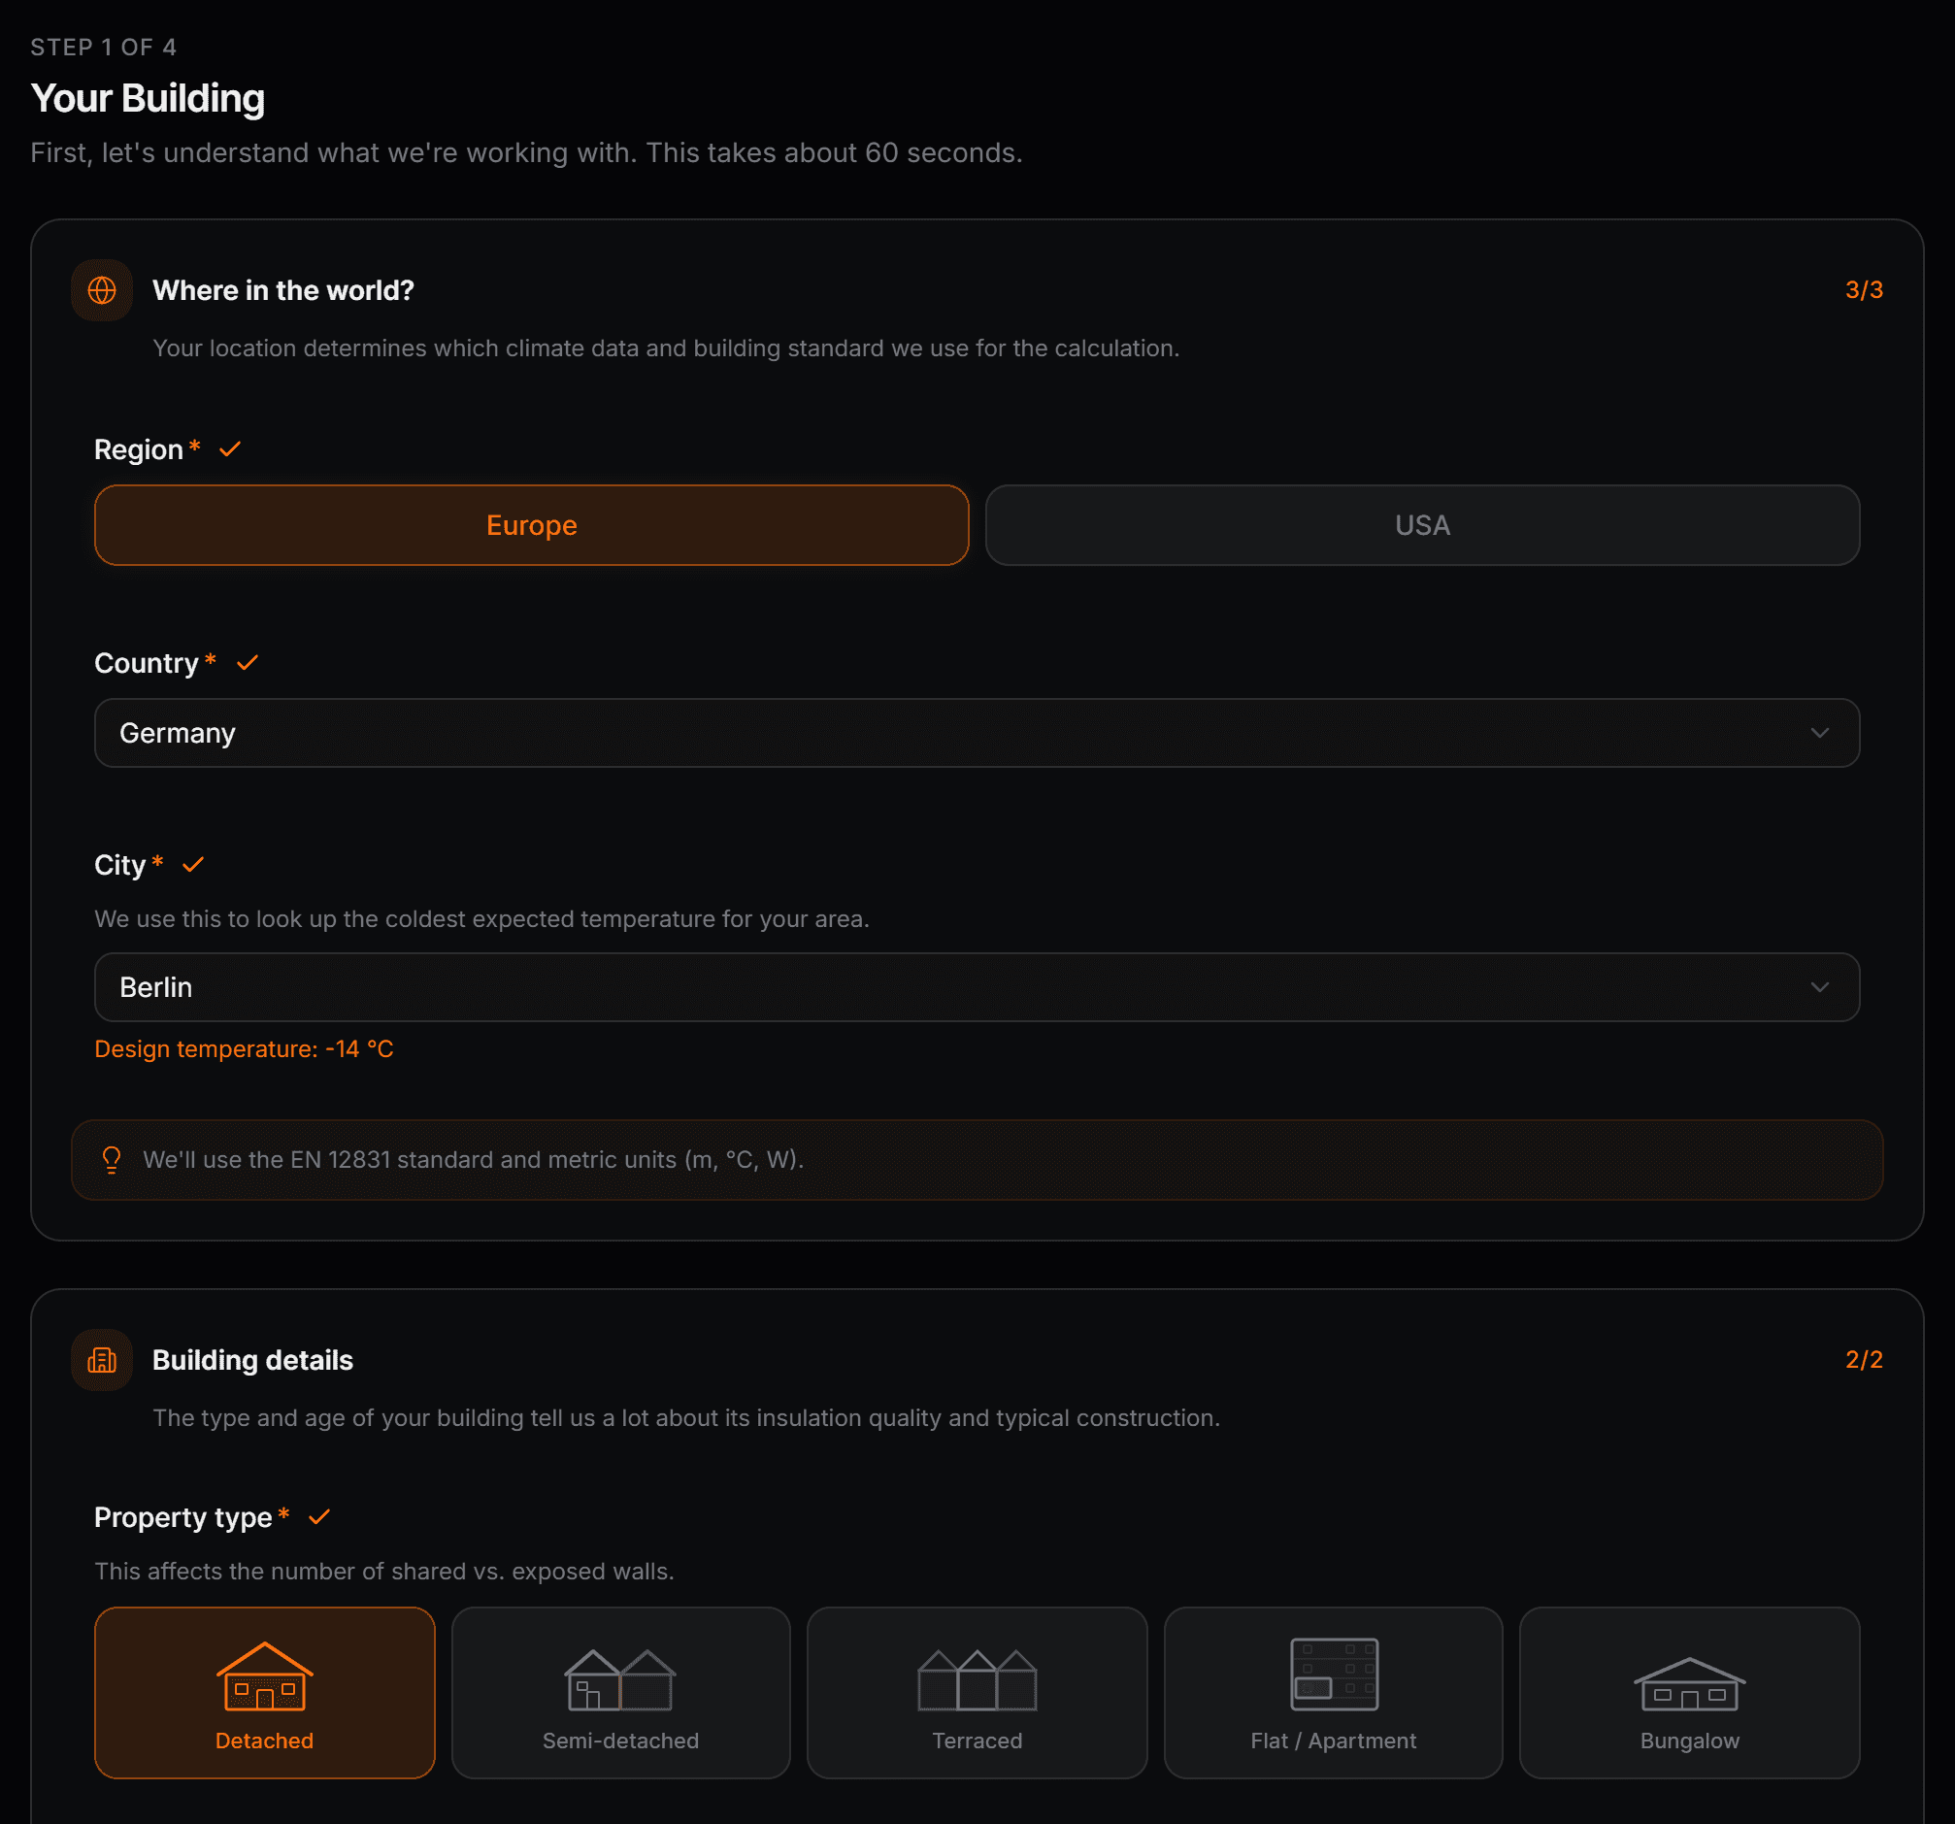The height and width of the screenshot is (1824, 1955).
Task: Click the 3/3 progress counter
Action: (x=1864, y=290)
